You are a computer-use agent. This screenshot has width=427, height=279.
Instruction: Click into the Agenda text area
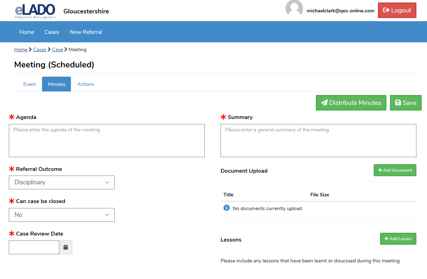(107, 141)
